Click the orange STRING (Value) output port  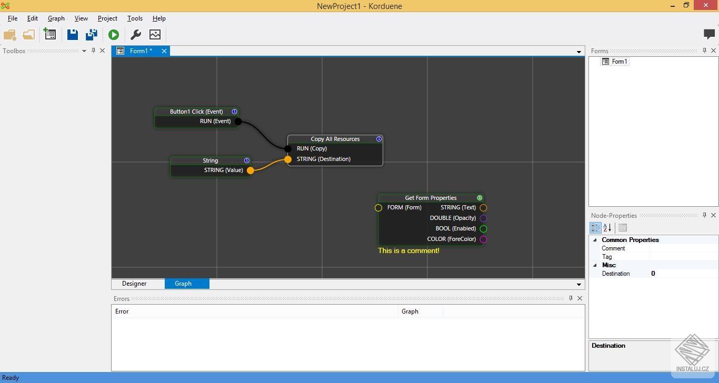(x=251, y=170)
